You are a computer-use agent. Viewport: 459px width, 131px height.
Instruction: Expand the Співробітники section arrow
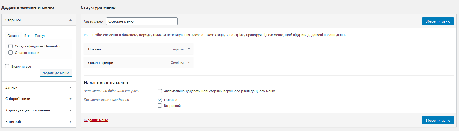coord(70,99)
